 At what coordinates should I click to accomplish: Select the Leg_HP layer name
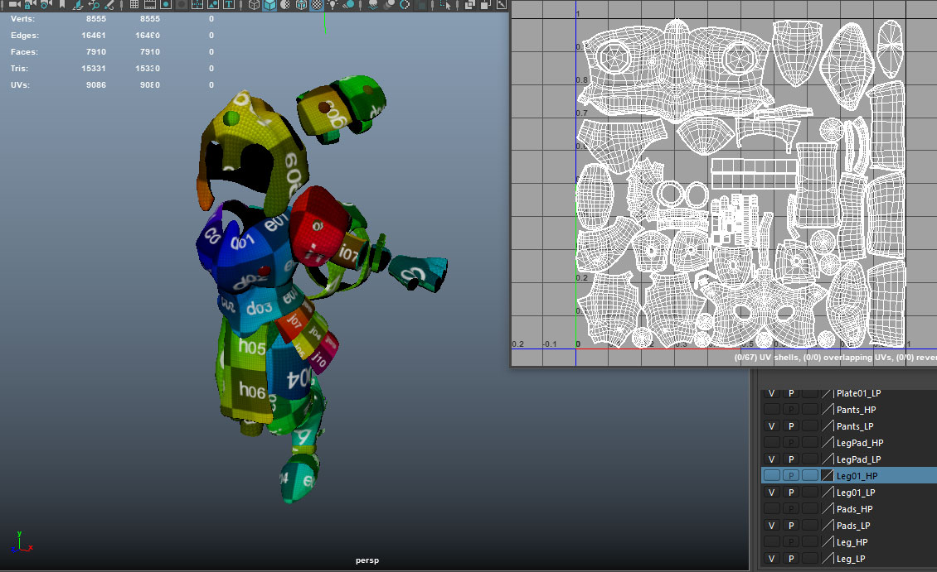point(852,542)
